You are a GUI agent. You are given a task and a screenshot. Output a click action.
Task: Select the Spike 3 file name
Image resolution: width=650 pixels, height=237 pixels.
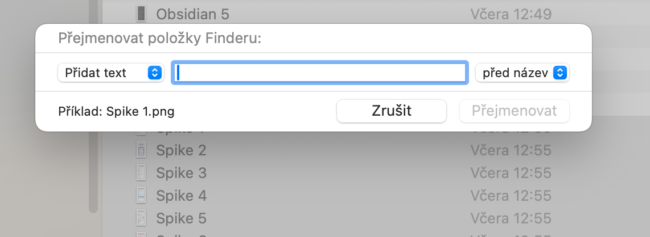point(181,172)
